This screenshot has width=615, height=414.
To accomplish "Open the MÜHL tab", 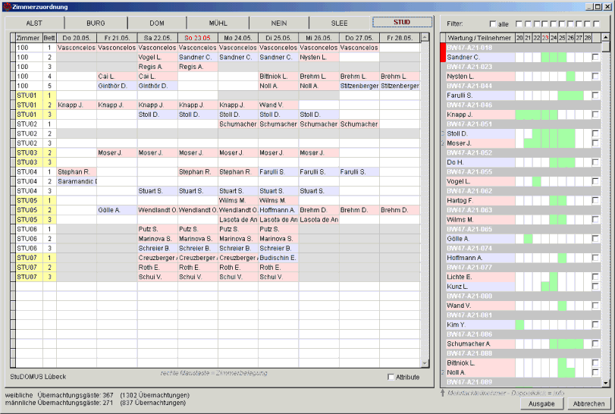I will click(218, 23).
